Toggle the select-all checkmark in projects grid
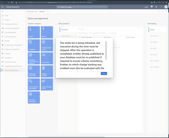 tap(79, 37)
